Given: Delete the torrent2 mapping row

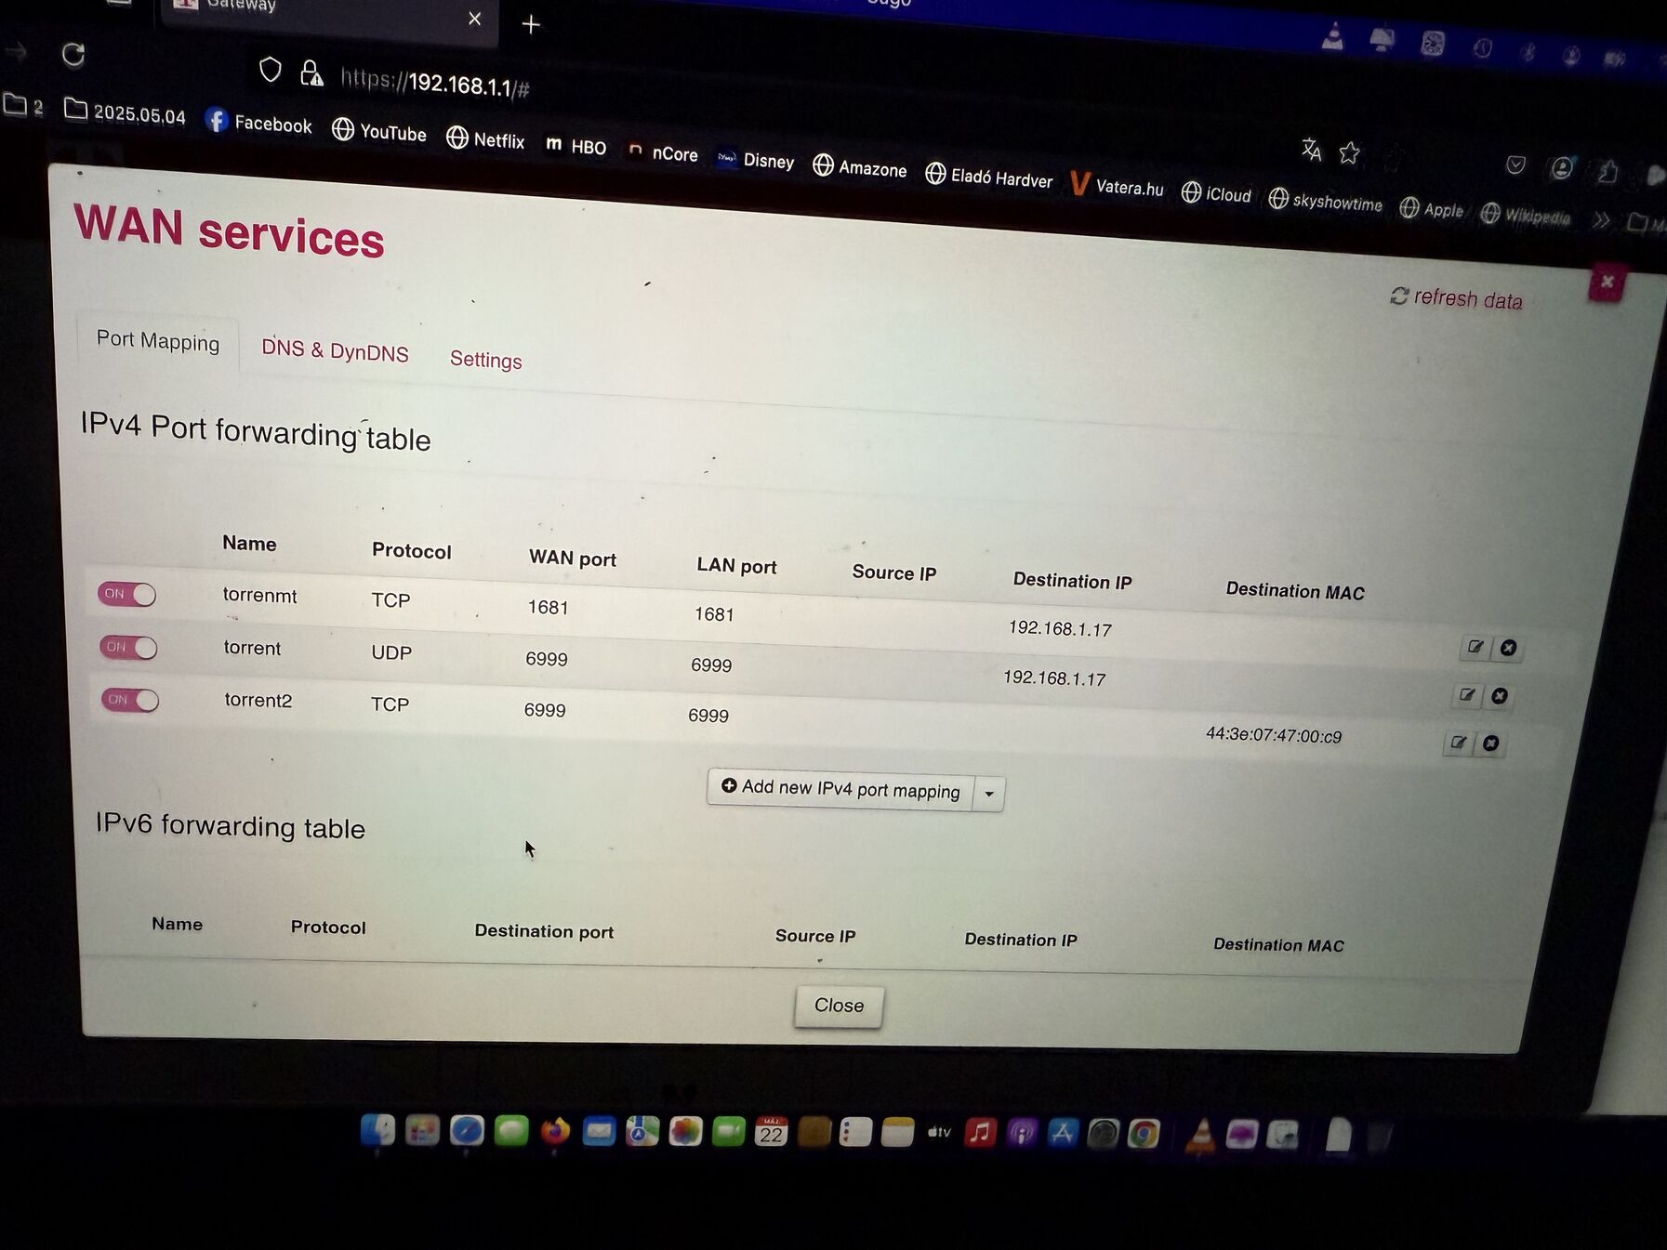Looking at the screenshot, I should pyautogui.click(x=1490, y=743).
